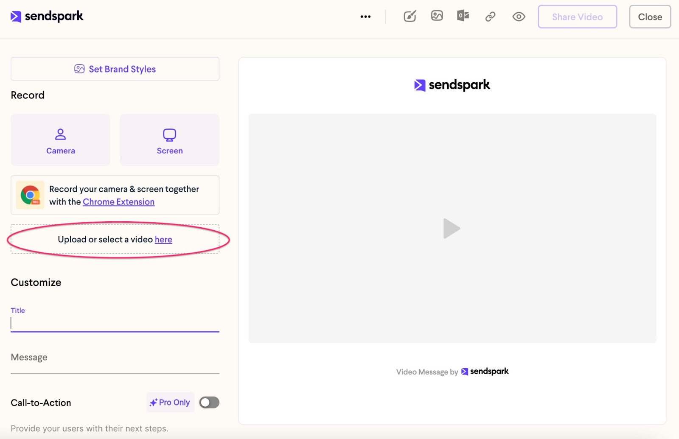Click the 'Customize' section heading
The image size is (679, 439).
[36, 282]
